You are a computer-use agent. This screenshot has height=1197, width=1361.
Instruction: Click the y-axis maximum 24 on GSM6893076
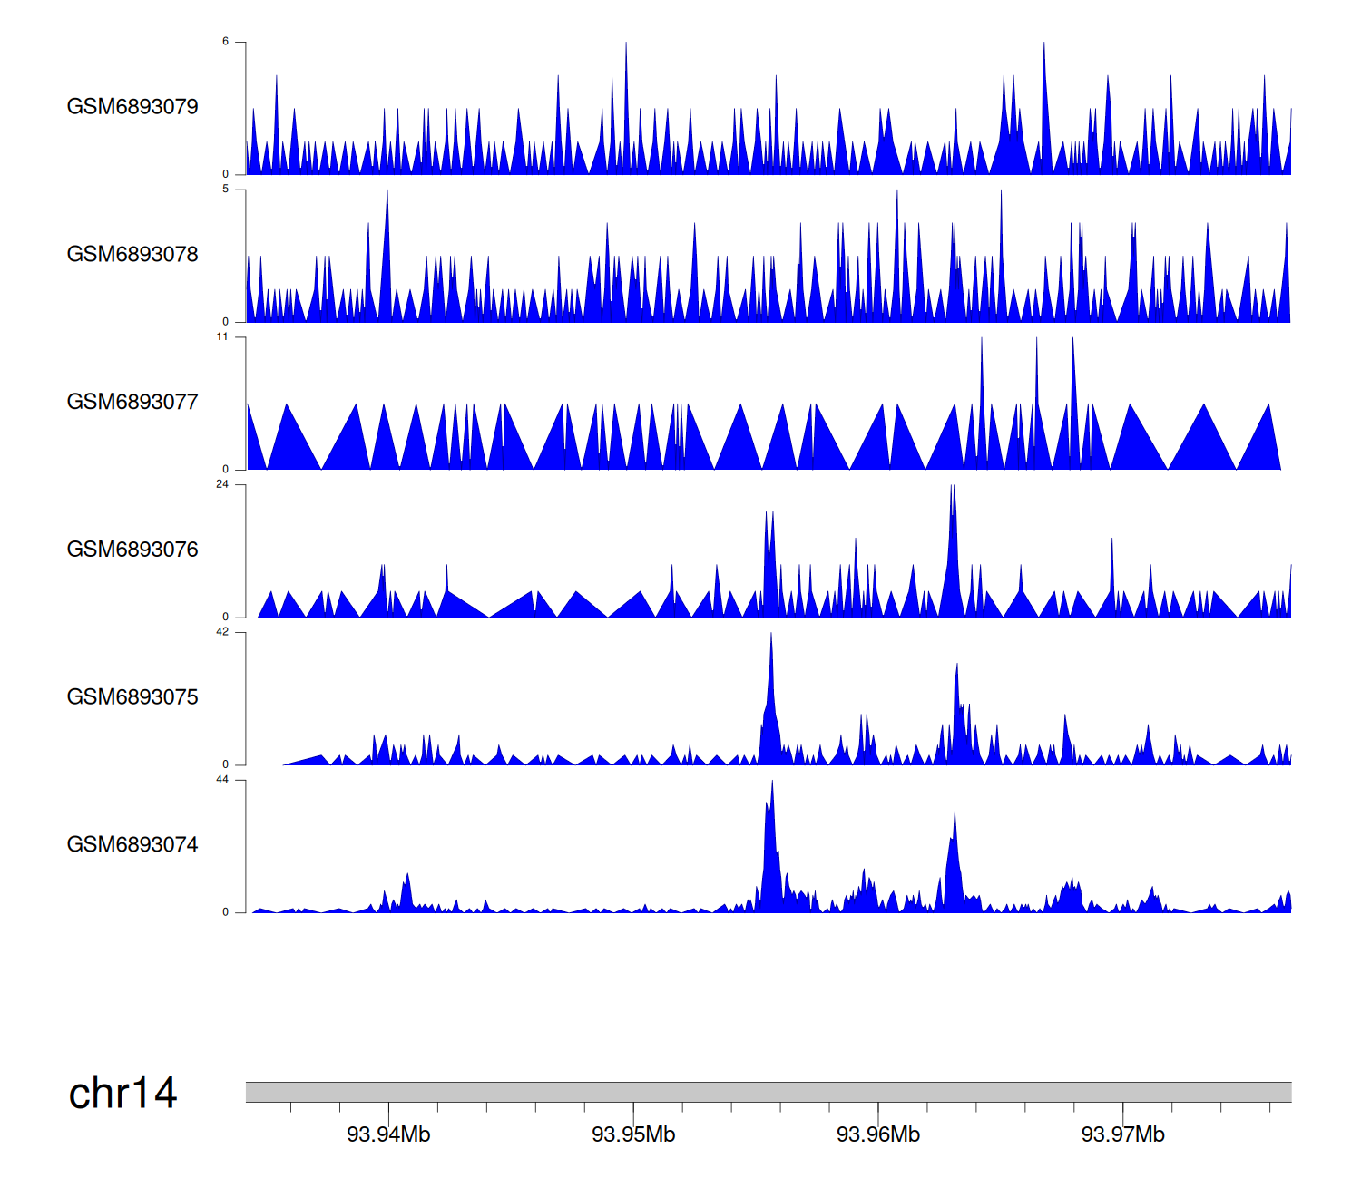pos(222,484)
